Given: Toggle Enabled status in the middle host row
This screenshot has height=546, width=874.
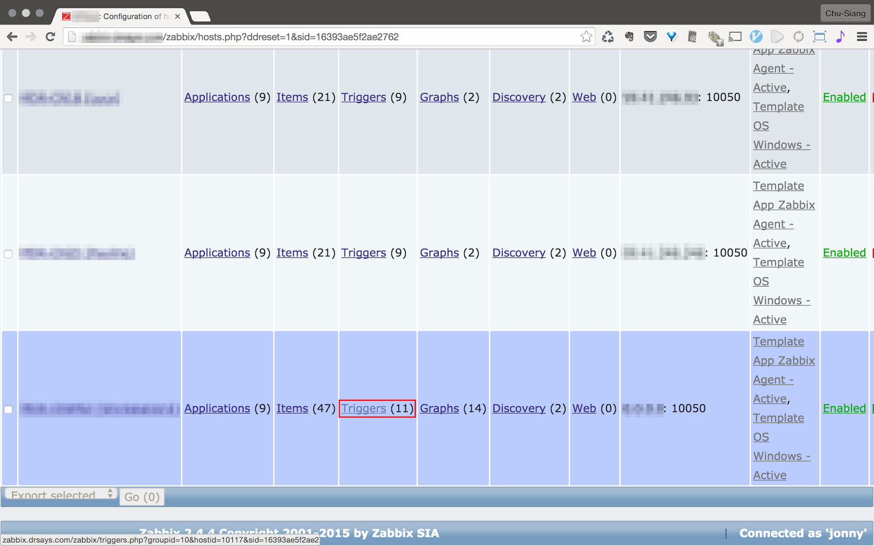Looking at the screenshot, I should (x=845, y=253).
